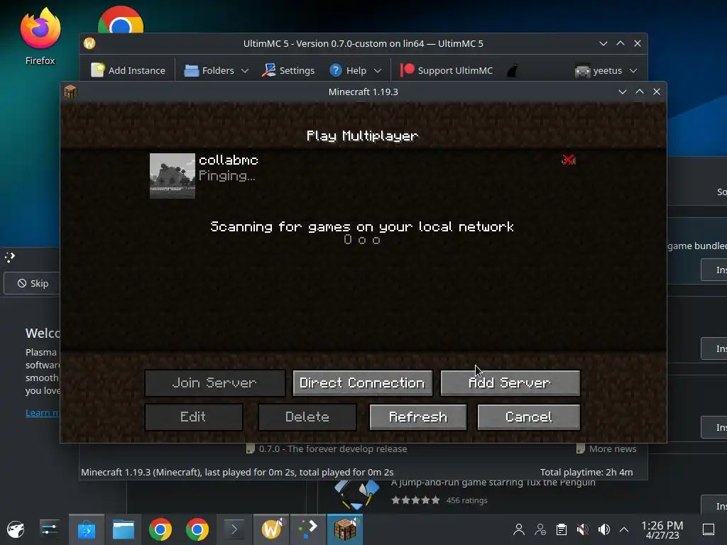The image size is (727, 545).
Task: Open the application launcher in taskbar
Action: coord(16,529)
